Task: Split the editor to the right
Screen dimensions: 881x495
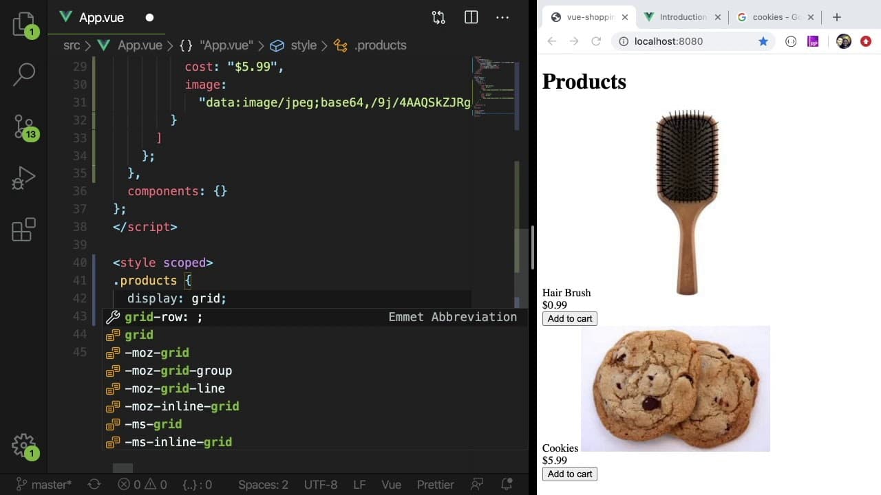Action: pos(471,17)
